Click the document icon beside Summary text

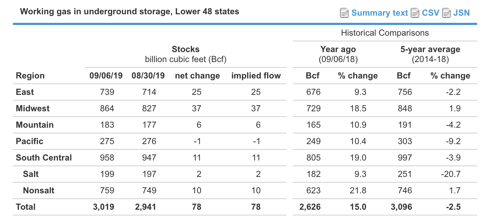344,12
